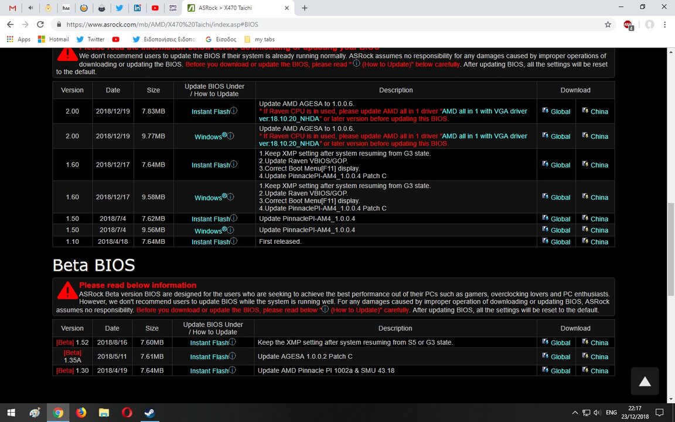
Task: Switch to the pinned GOG.com tab
Action: [x=173, y=8]
